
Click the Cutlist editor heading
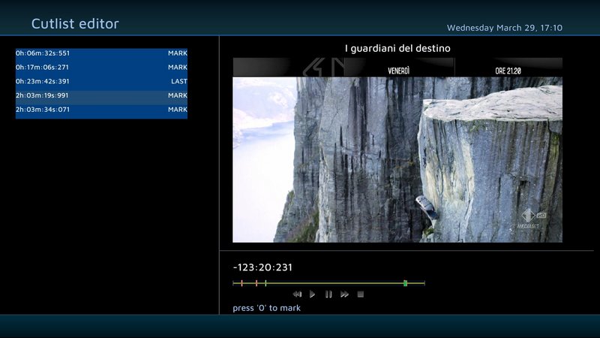pos(75,24)
